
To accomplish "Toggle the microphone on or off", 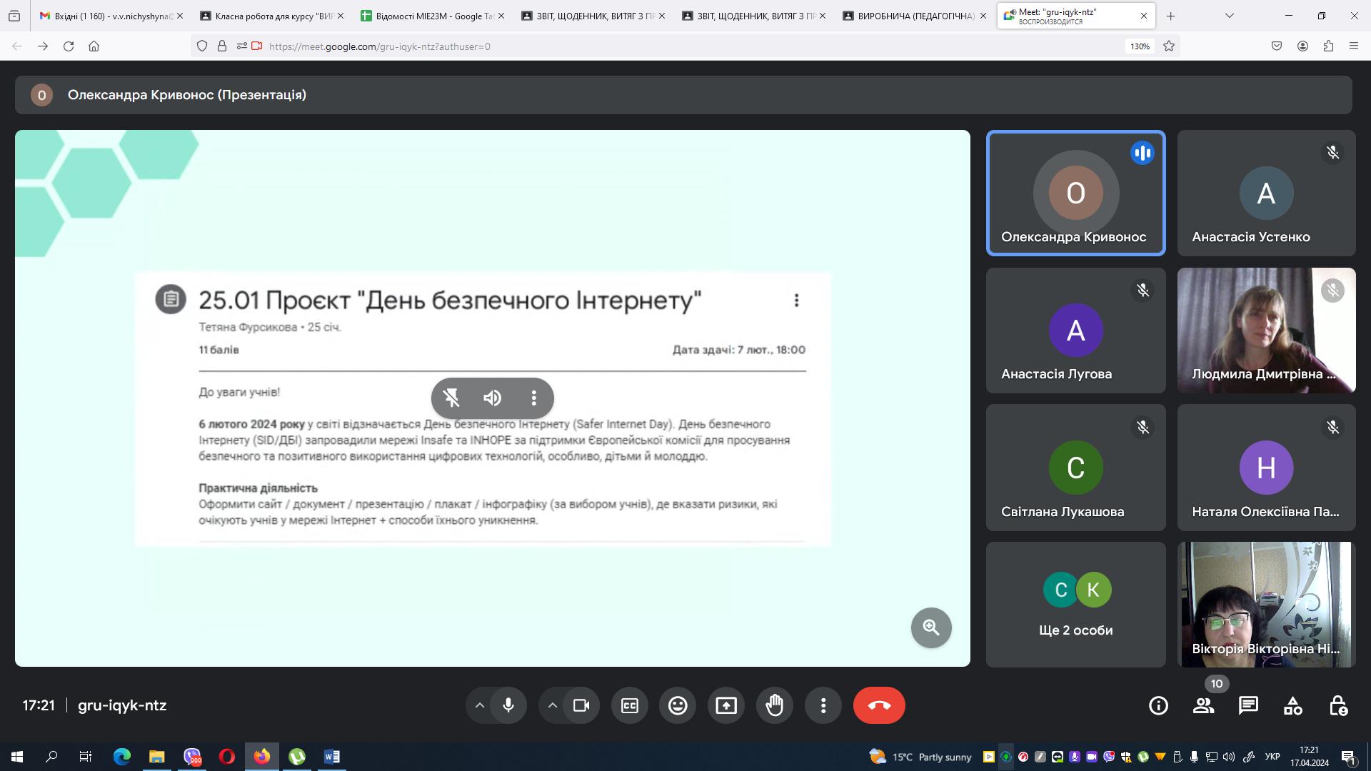I will (x=508, y=705).
